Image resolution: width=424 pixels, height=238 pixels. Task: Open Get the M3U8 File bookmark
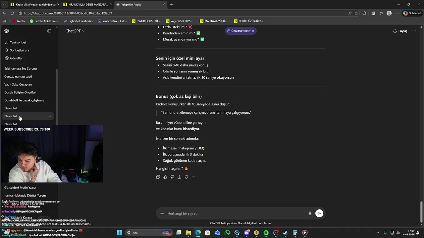pos(44,21)
